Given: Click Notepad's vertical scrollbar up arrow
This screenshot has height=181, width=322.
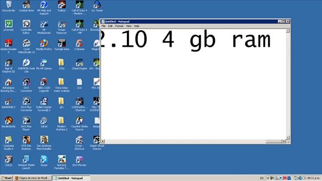Looking at the screenshot, I should 288,31.
